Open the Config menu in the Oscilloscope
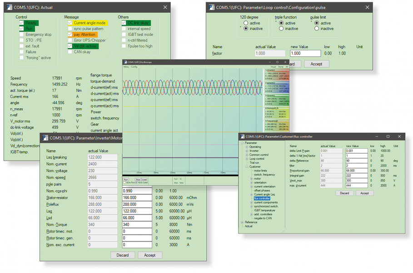The height and width of the screenshot is (273, 413). click(134, 67)
